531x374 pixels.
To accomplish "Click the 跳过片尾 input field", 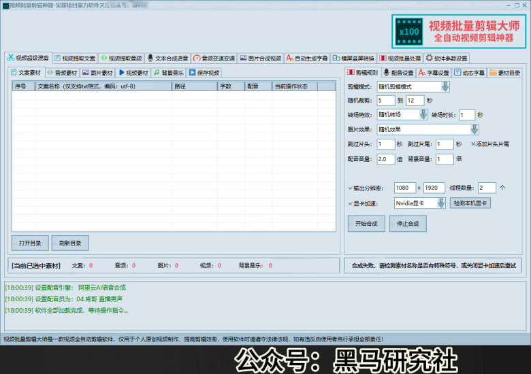I will point(445,144).
